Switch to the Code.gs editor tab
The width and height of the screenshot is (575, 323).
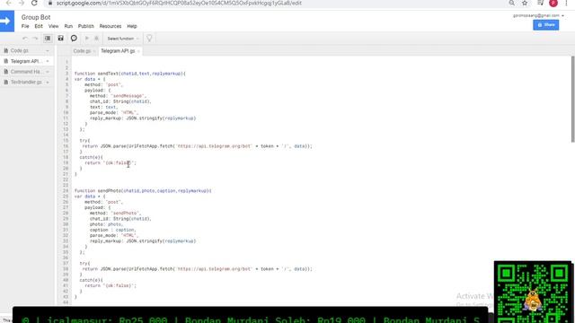tap(82, 51)
